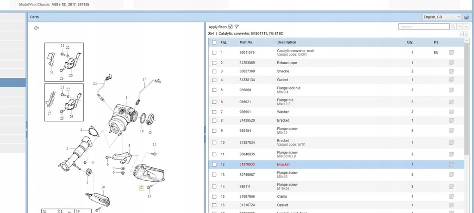The width and height of the screenshot is (474, 213).
Task: Open note icon for Flange screw M10x35 row
Action: [x=452, y=186]
